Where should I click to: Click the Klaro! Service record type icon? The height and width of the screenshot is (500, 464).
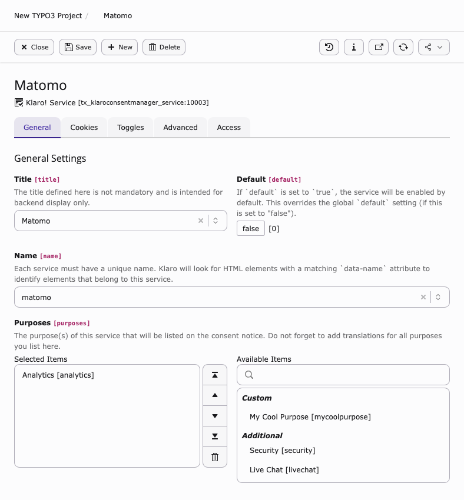(x=19, y=103)
